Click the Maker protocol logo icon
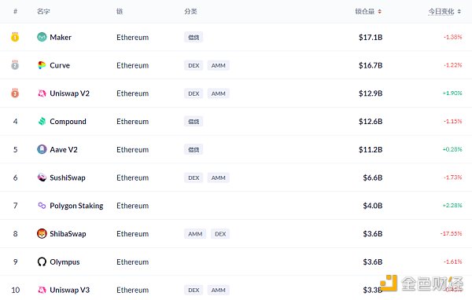The width and height of the screenshot is (472, 300). [x=42, y=37]
